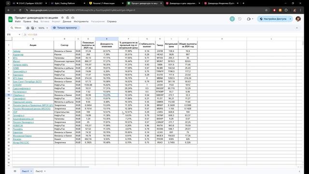Click the browser address bar URL
This screenshot has height=174, width=309.
pos(83,10)
